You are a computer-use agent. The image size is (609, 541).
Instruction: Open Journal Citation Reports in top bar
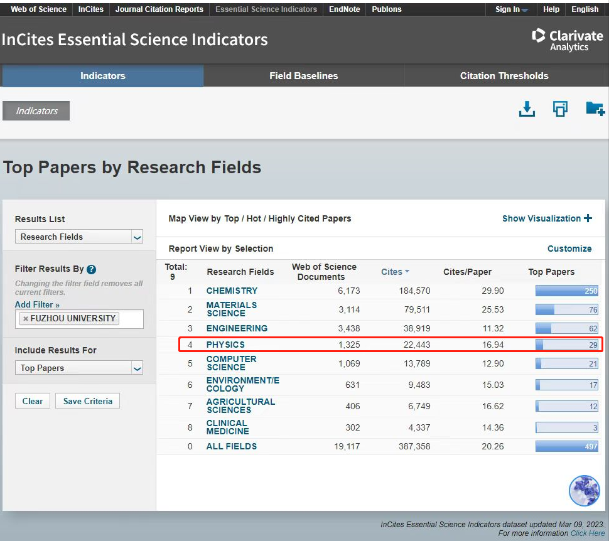(159, 9)
